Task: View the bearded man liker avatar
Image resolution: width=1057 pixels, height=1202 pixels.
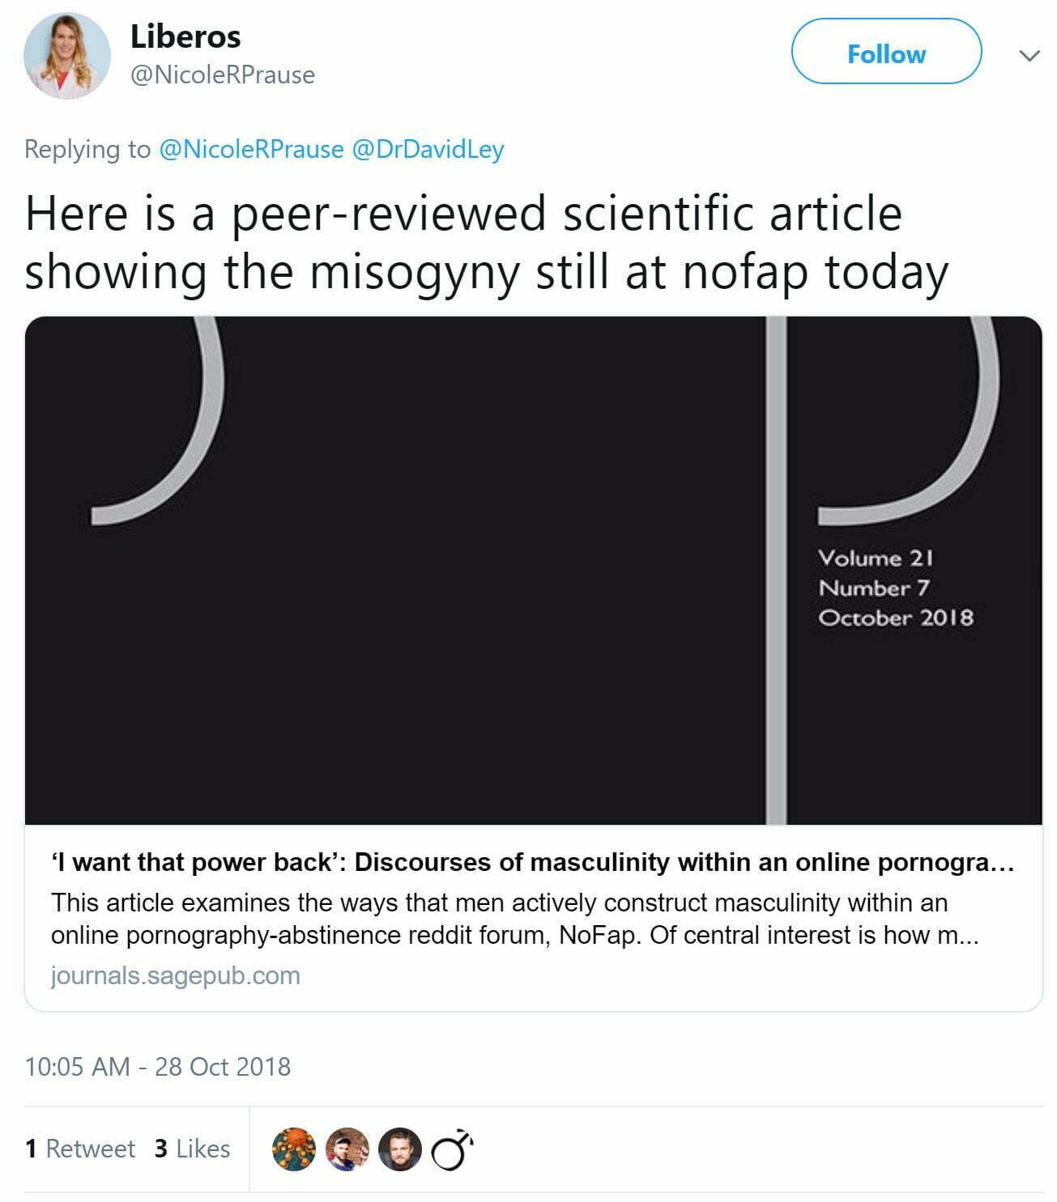Action: pyautogui.click(x=400, y=1149)
